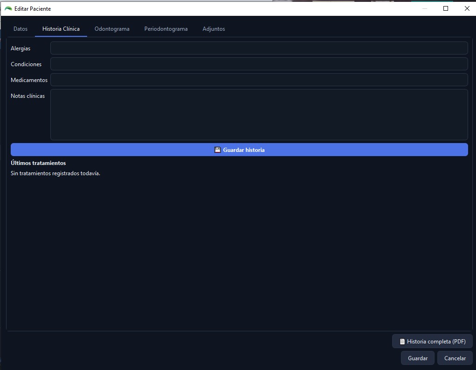This screenshot has width=476, height=370.
Task: Export Historia completa (PDF)
Action: click(x=432, y=342)
